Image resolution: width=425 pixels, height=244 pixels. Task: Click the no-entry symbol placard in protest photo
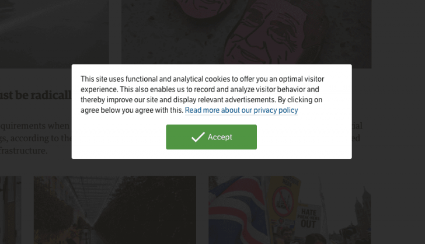(x=281, y=200)
